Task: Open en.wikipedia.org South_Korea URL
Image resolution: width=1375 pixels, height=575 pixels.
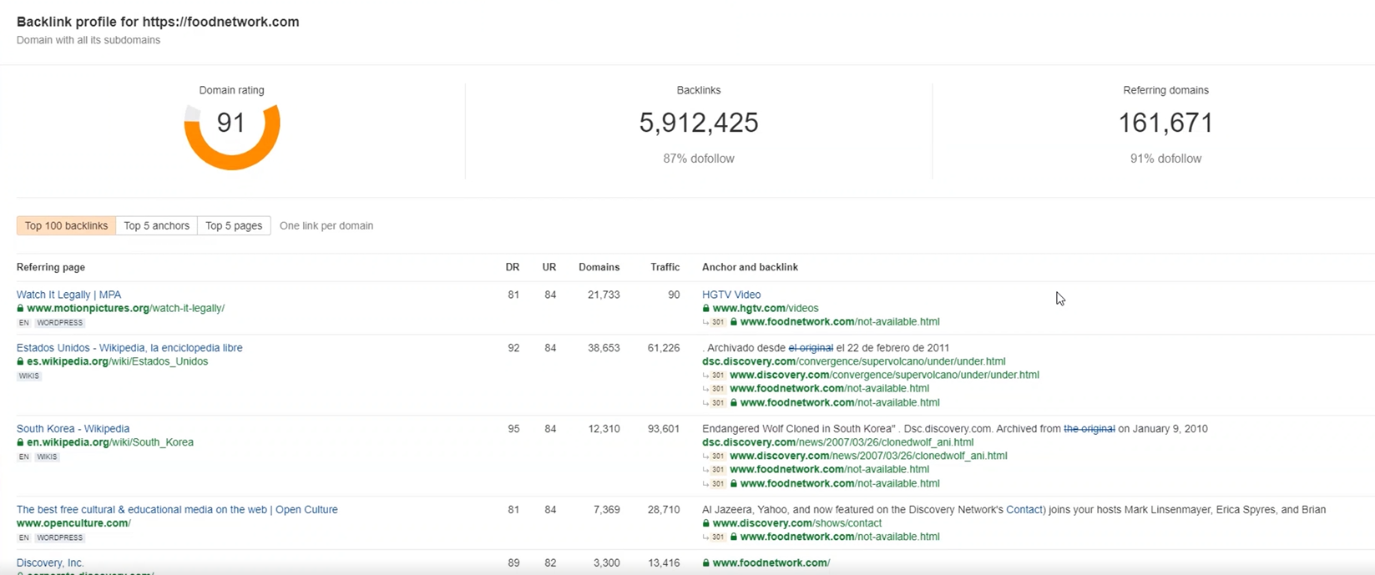Action: click(110, 442)
